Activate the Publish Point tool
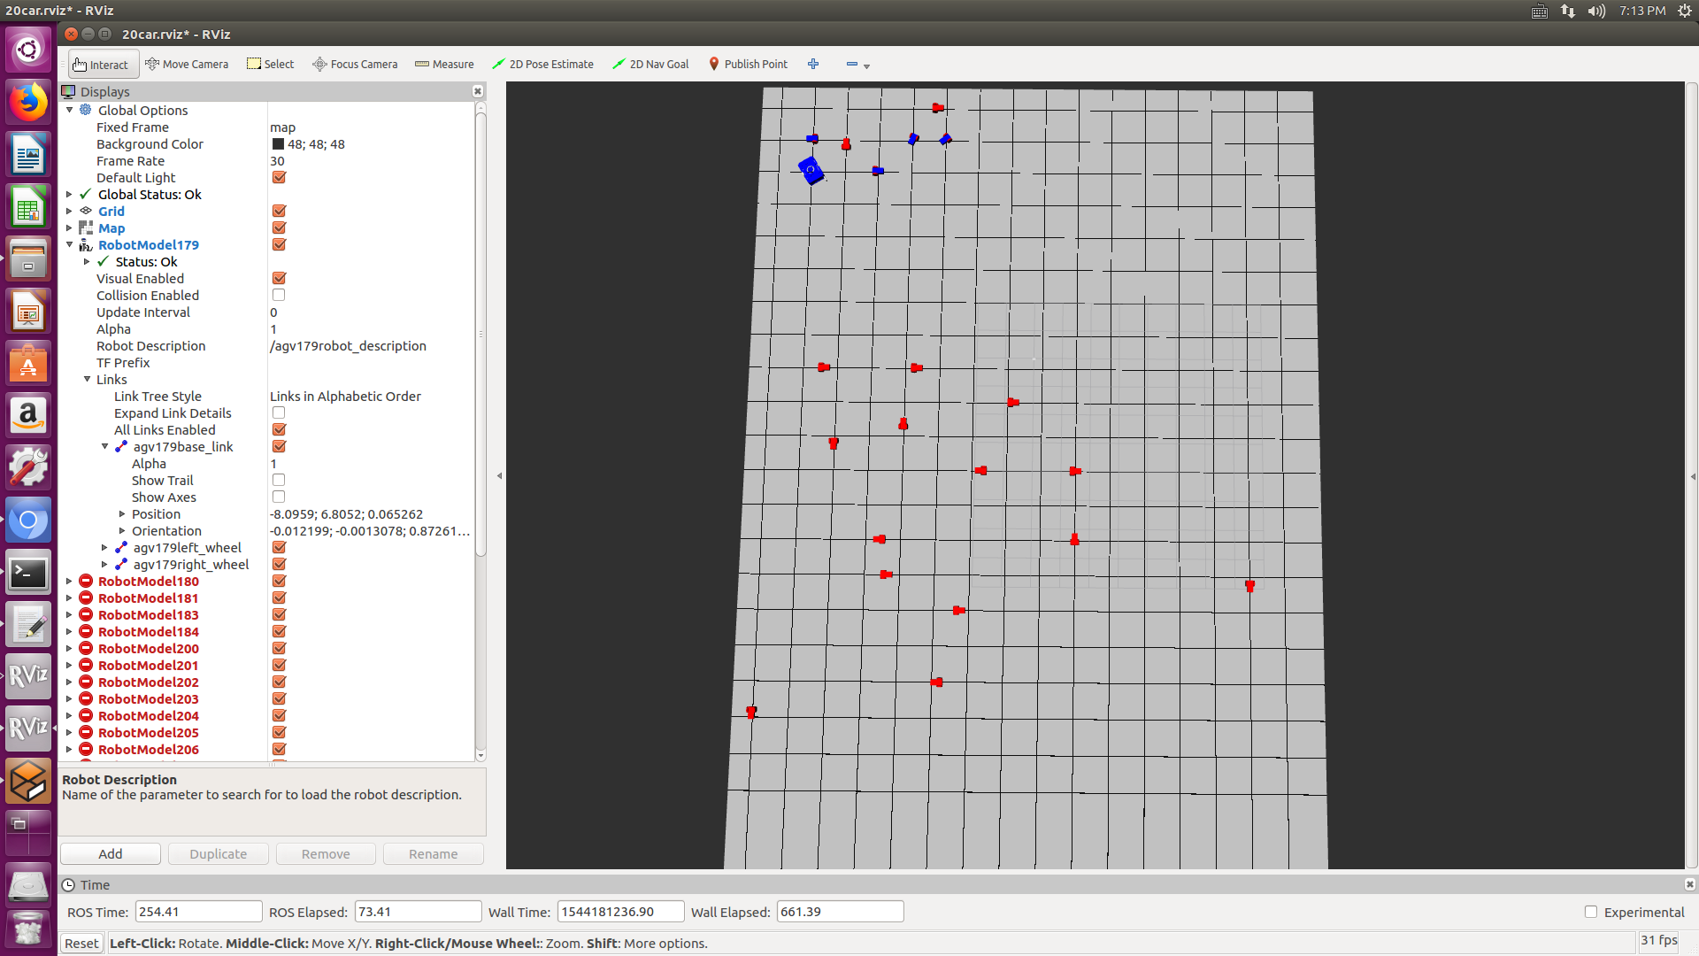The image size is (1699, 956). click(x=748, y=64)
